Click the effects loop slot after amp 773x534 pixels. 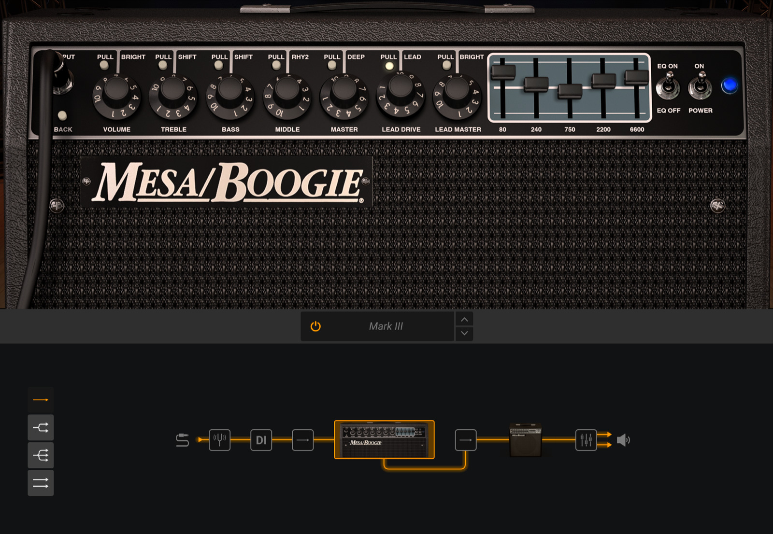[x=466, y=440]
